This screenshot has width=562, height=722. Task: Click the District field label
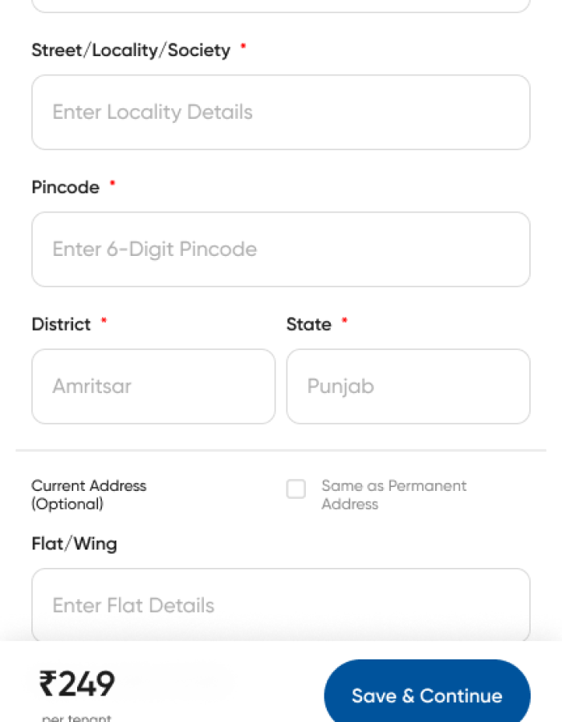61,324
